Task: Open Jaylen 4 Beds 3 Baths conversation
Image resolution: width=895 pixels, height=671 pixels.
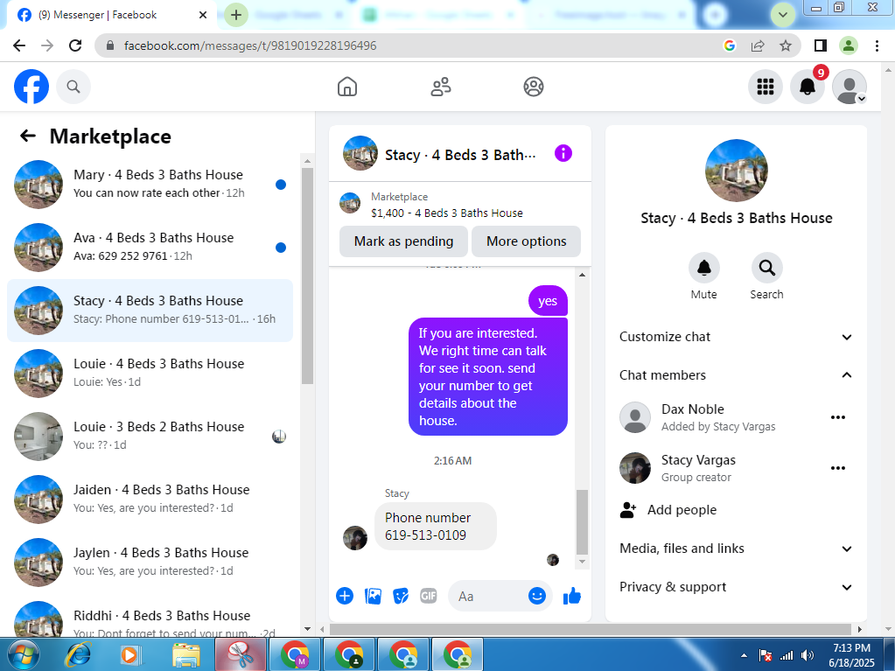Action: [150, 563]
